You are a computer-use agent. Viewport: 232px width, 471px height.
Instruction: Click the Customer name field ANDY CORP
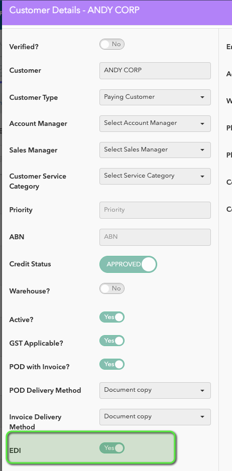point(155,71)
